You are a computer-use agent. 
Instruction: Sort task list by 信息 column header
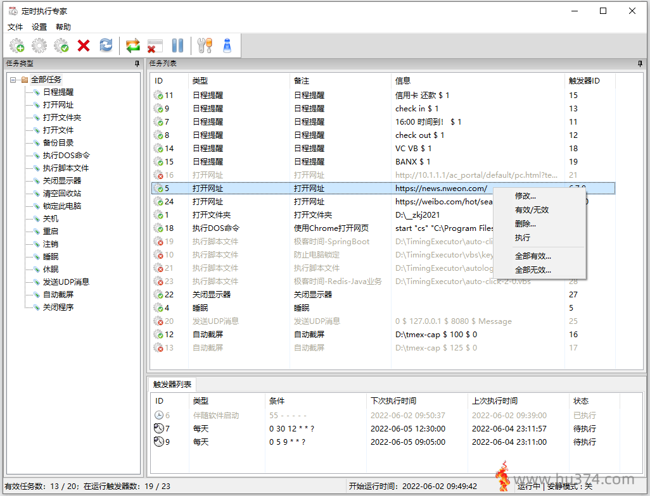coord(478,81)
